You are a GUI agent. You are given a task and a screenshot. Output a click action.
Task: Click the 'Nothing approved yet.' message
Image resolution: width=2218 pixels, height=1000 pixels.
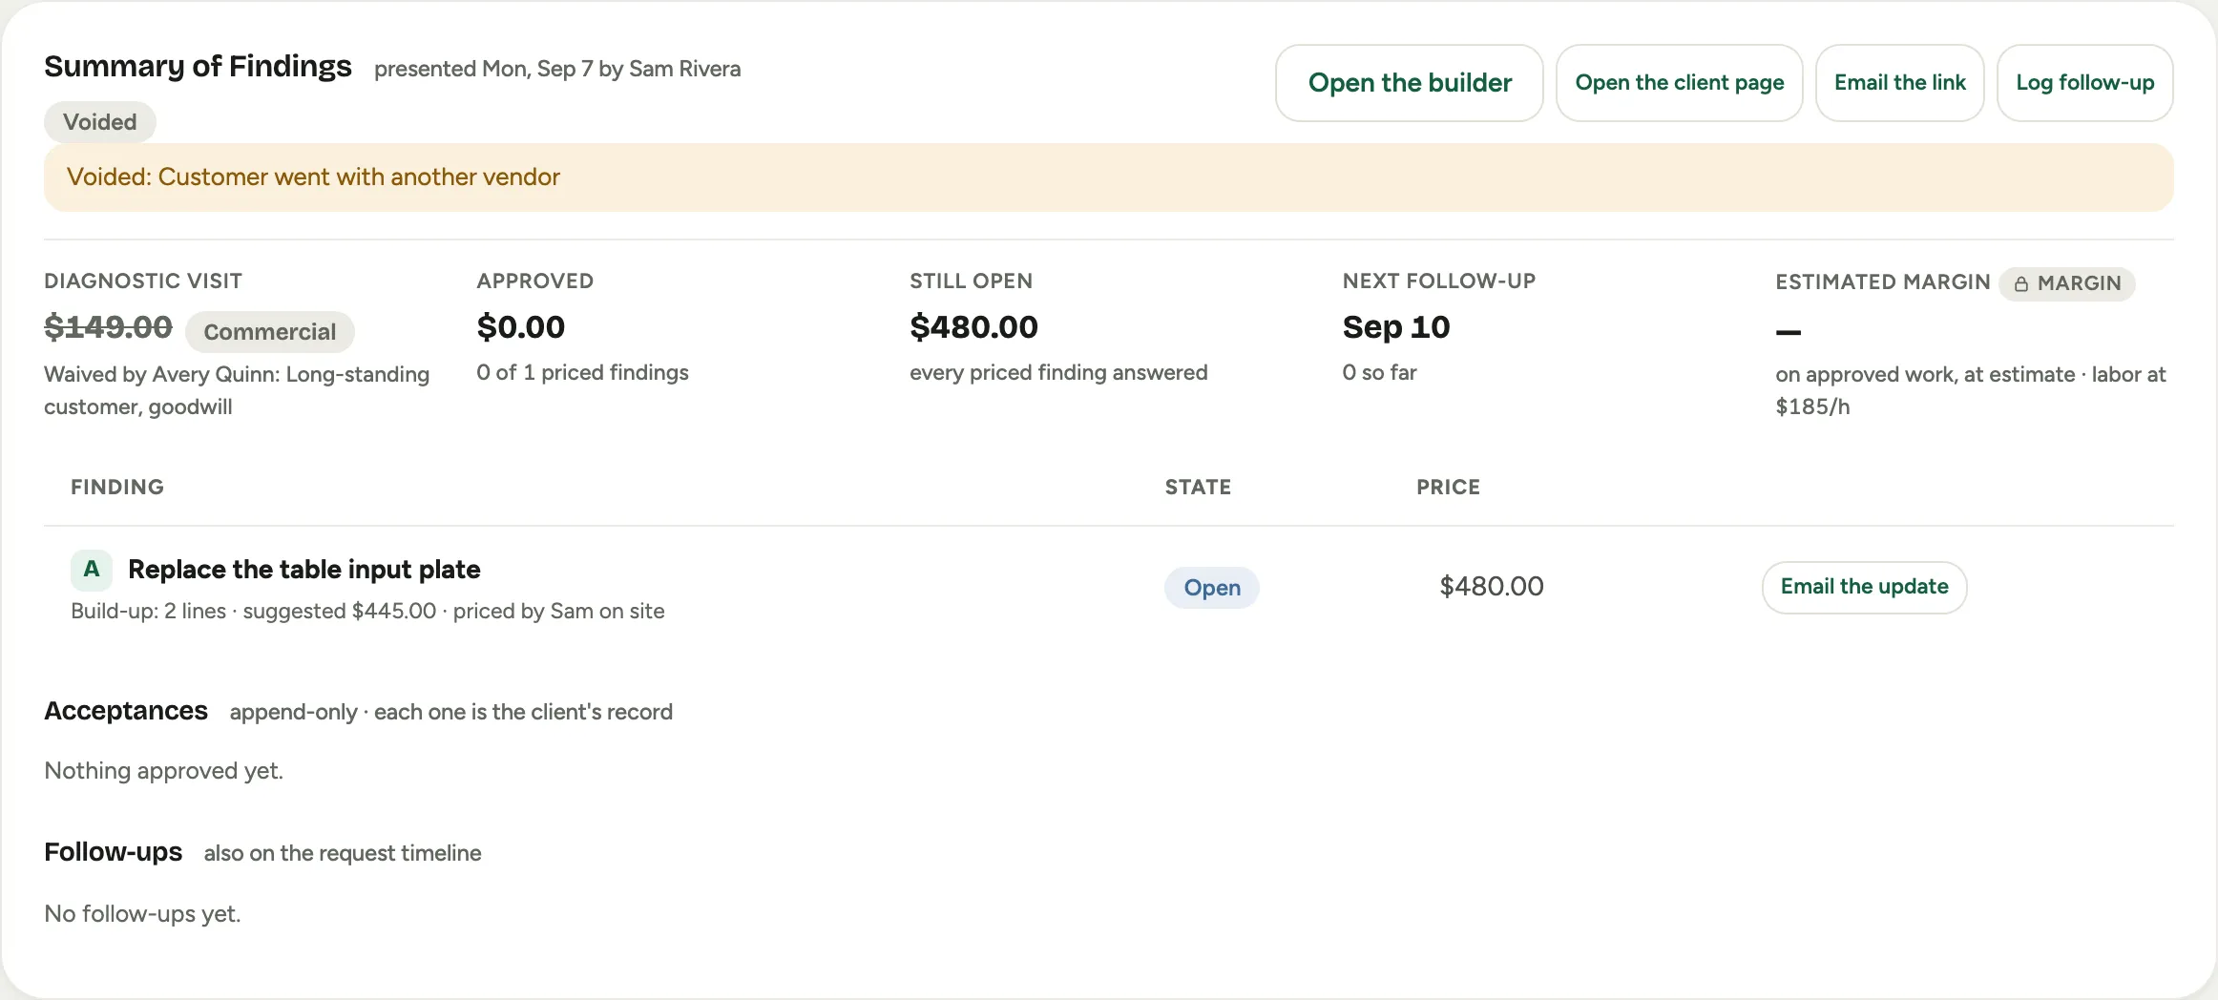[164, 771]
